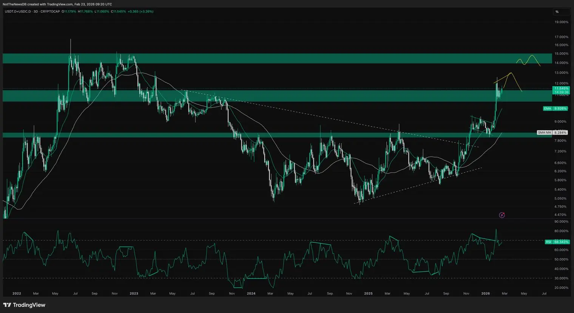Click the 16.000% price axis label
574x313 pixels.
coord(561,45)
